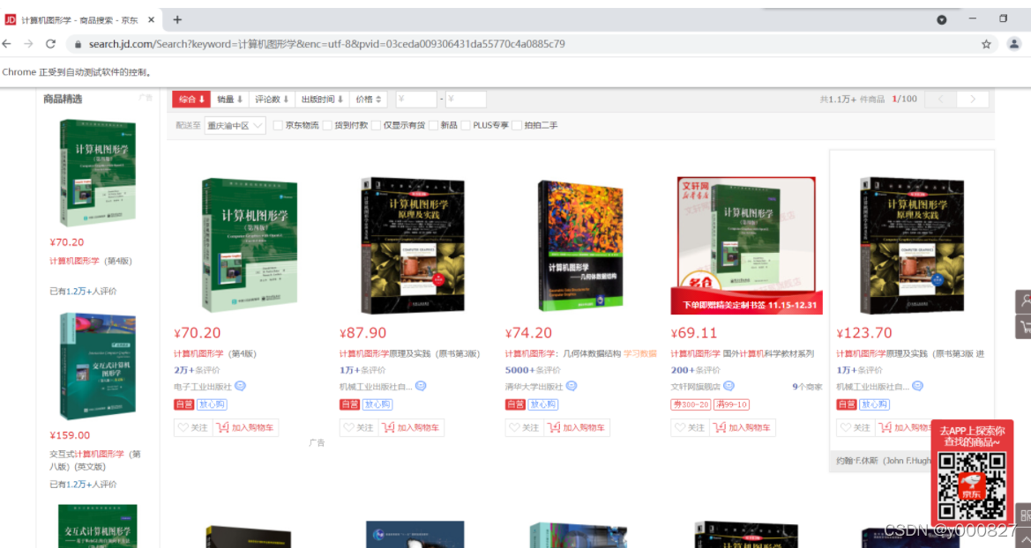1031x548 pixels.
Task: Follow the ¥69.11 book via 关注 heart
Action: [x=691, y=428]
